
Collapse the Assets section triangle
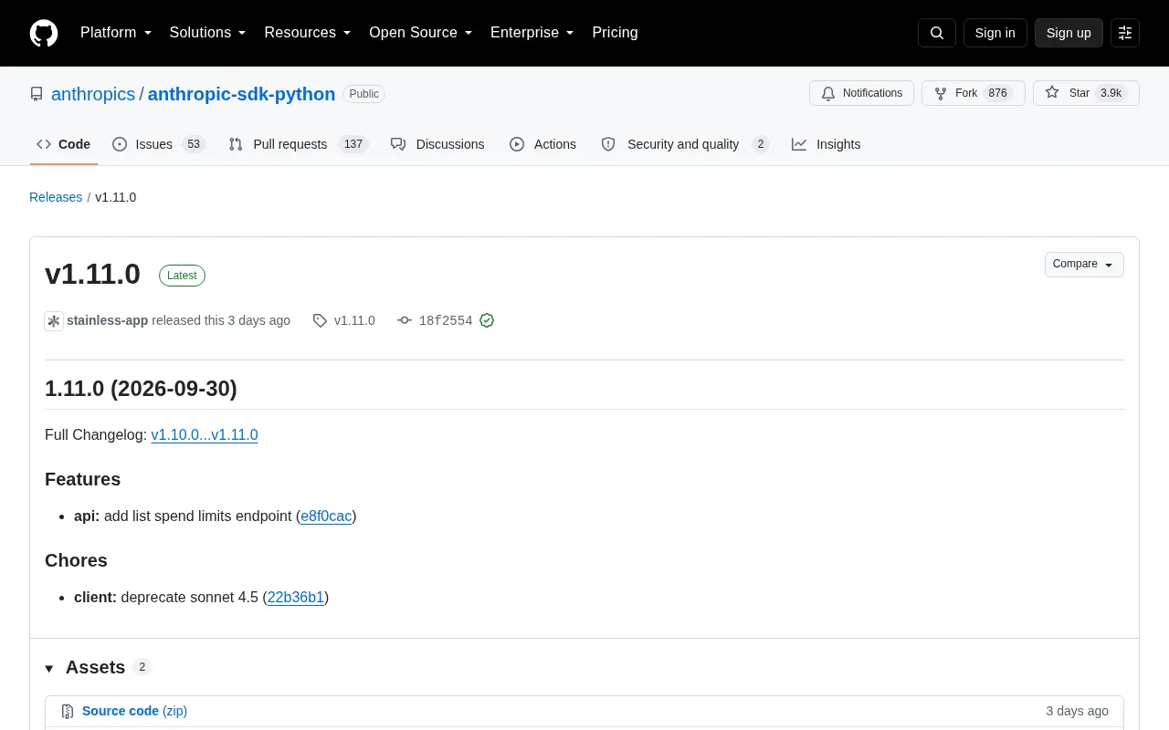tap(49, 669)
